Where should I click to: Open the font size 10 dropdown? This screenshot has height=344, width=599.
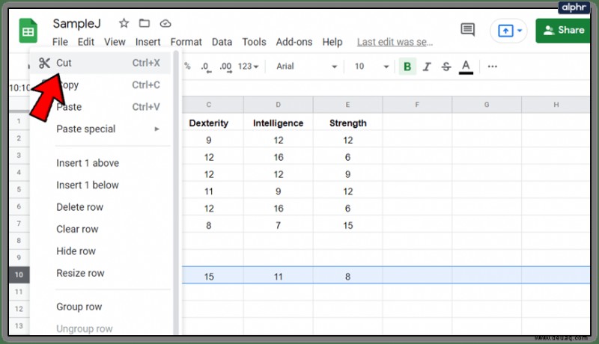pos(371,67)
